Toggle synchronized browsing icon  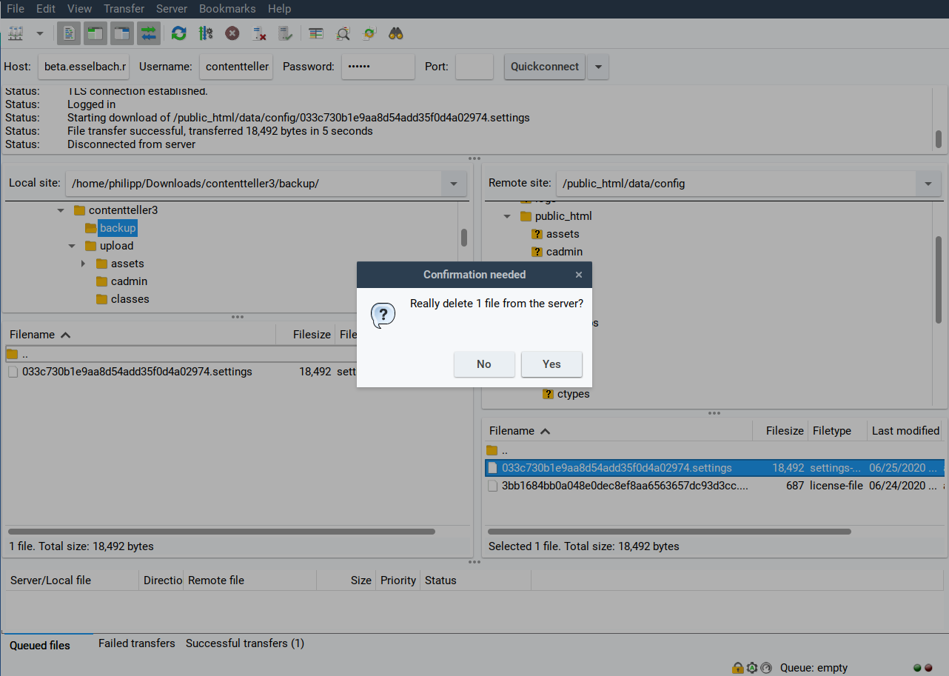pyautogui.click(x=369, y=33)
